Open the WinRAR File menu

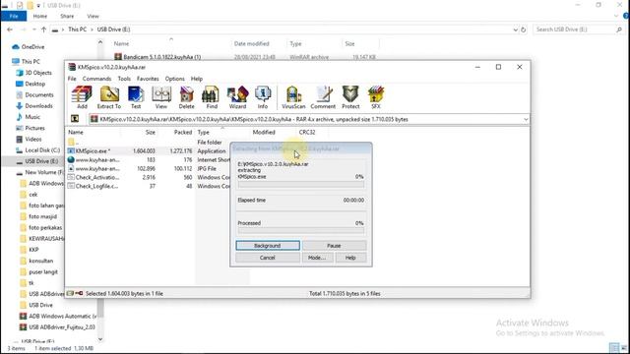tap(72, 79)
